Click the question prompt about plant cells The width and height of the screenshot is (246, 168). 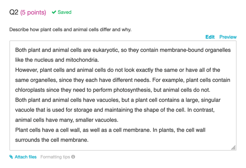(x=70, y=30)
